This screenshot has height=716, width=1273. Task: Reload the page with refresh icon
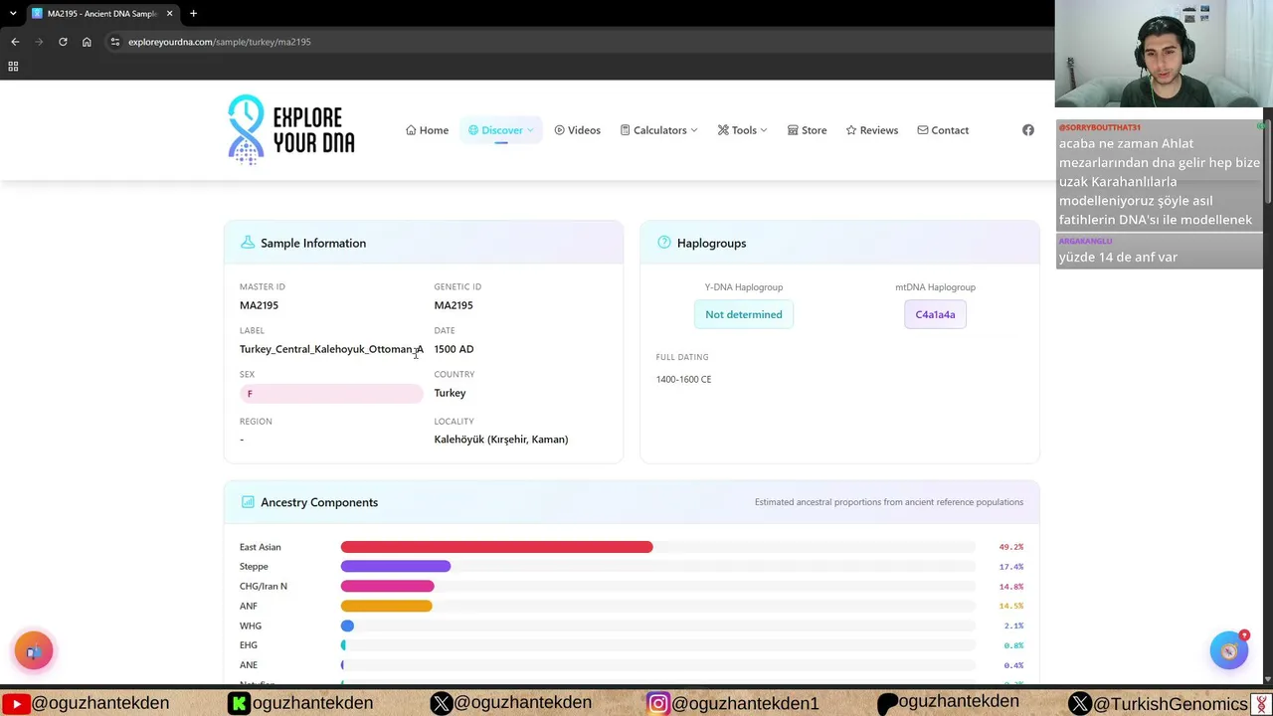click(63, 42)
